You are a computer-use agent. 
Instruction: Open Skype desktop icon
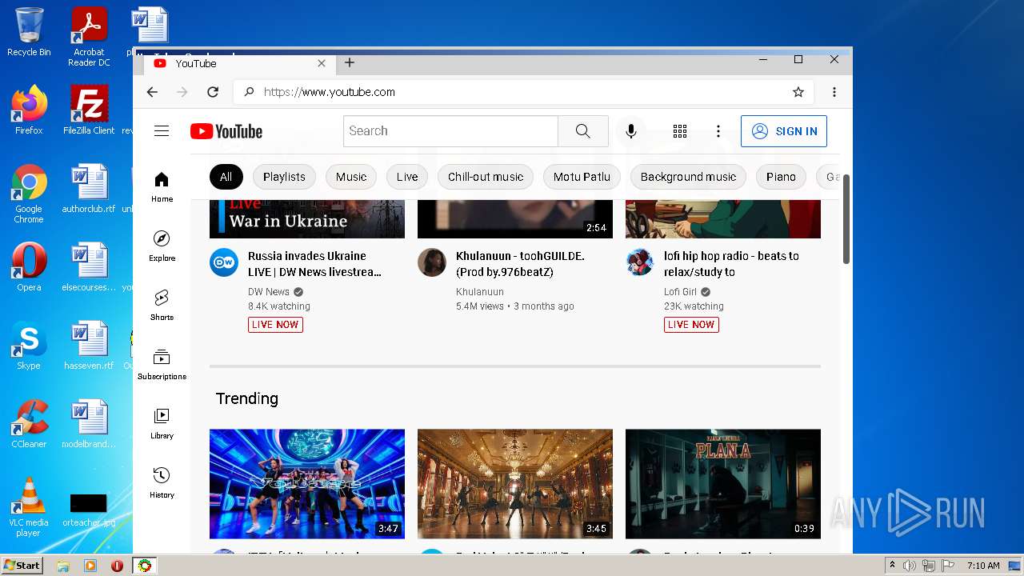point(29,346)
